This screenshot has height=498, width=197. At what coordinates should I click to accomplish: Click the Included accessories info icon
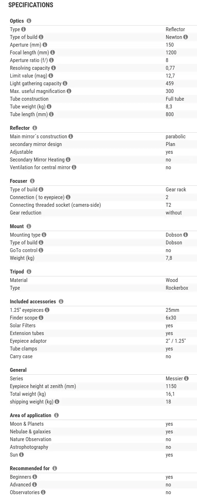coord(61,302)
